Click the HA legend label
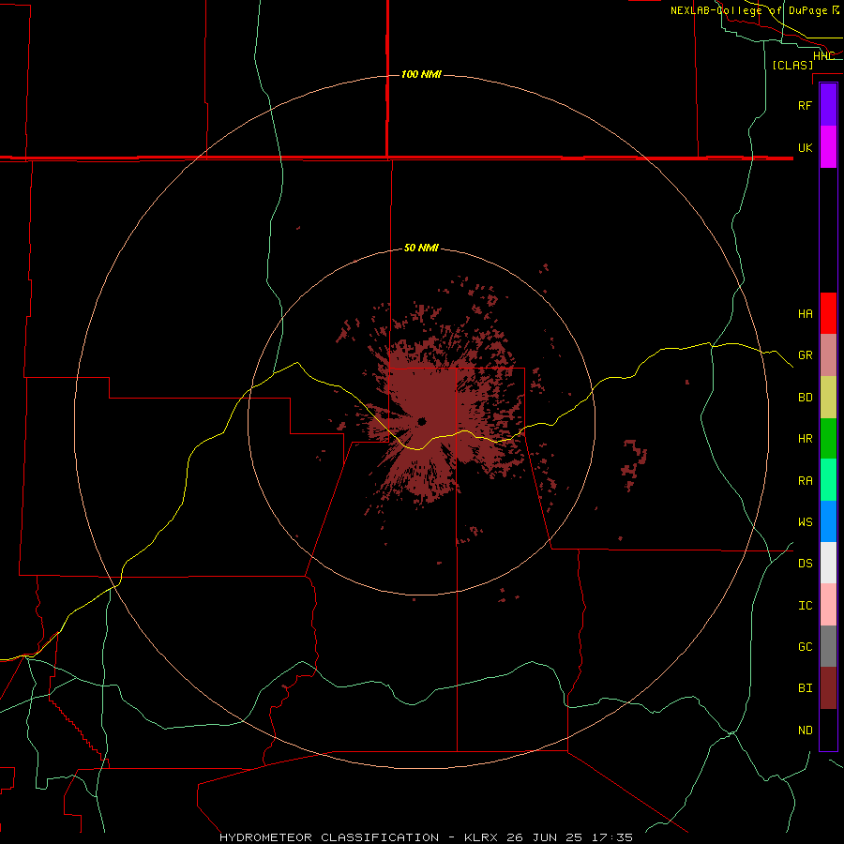844x844 pixels. coord(806,313)
